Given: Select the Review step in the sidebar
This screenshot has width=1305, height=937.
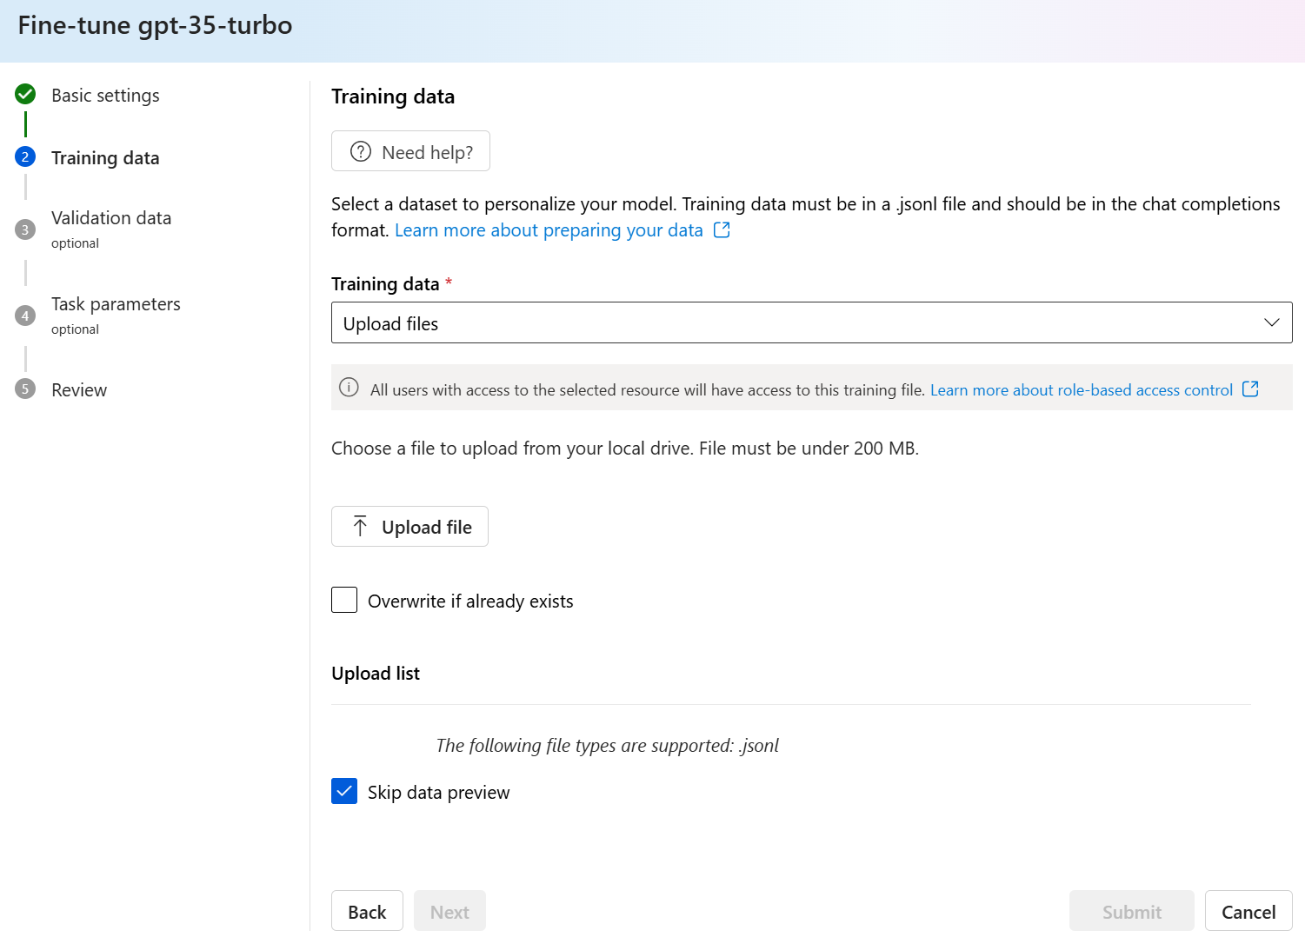Looking at the screenshot, I should click(79, 389).
